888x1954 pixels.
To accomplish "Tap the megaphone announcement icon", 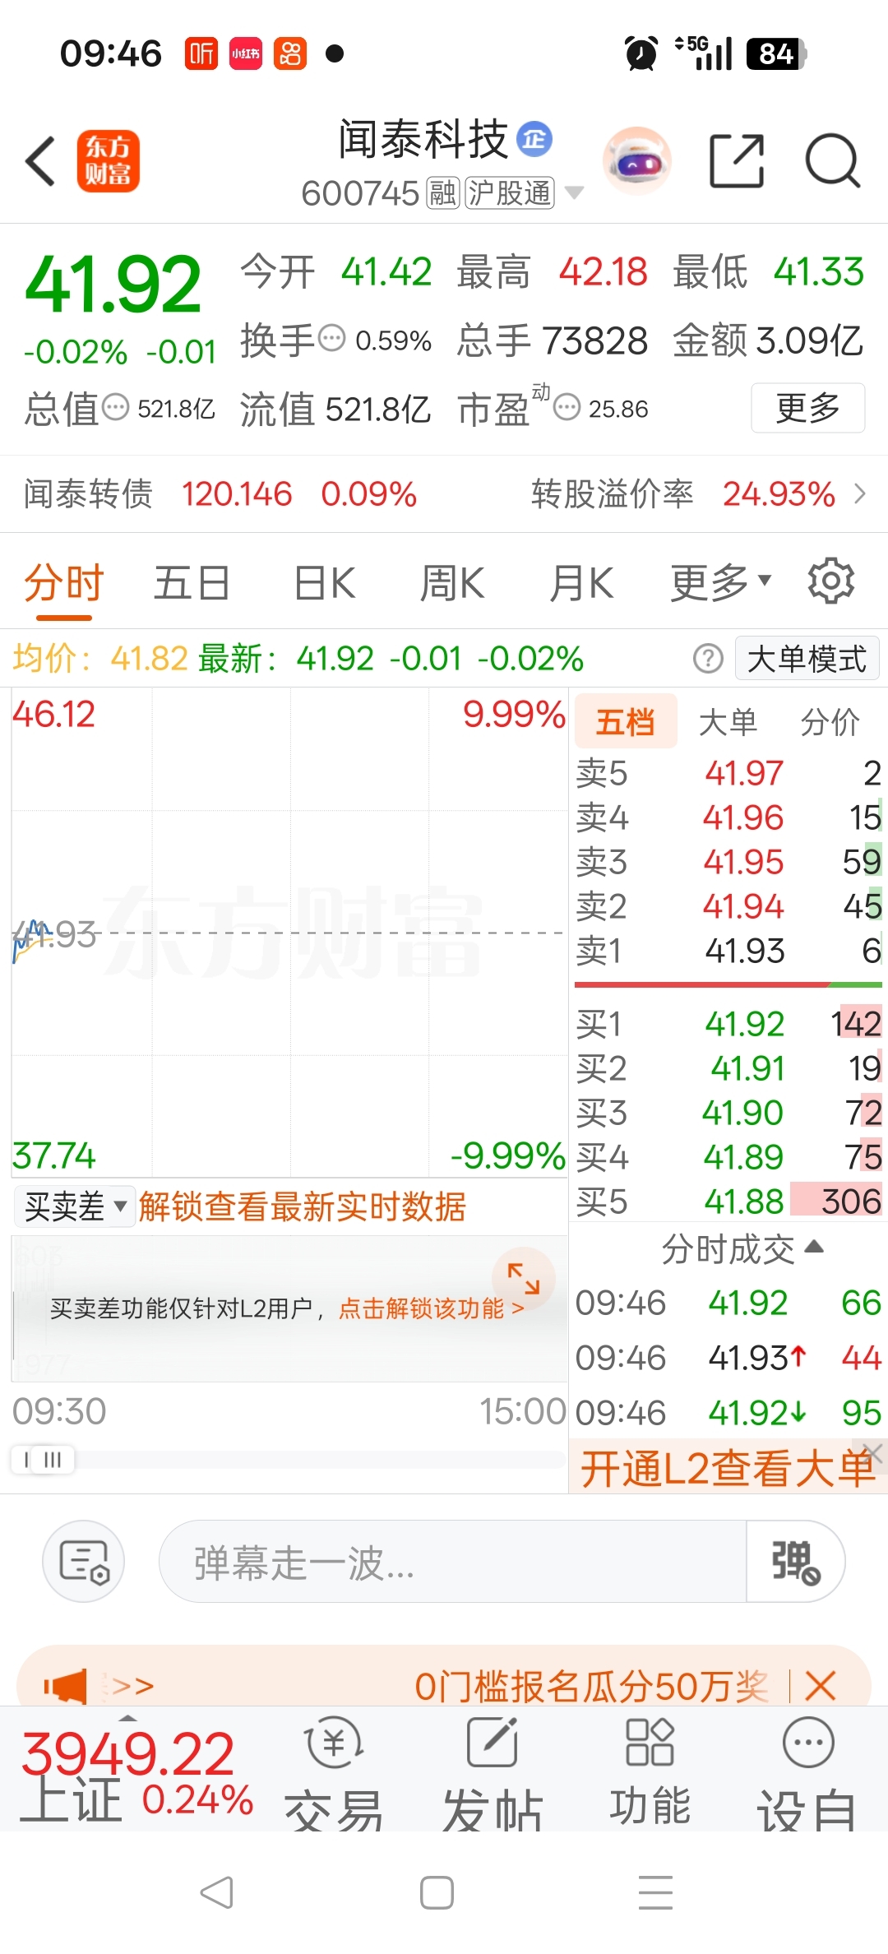I will [66, 1686].
